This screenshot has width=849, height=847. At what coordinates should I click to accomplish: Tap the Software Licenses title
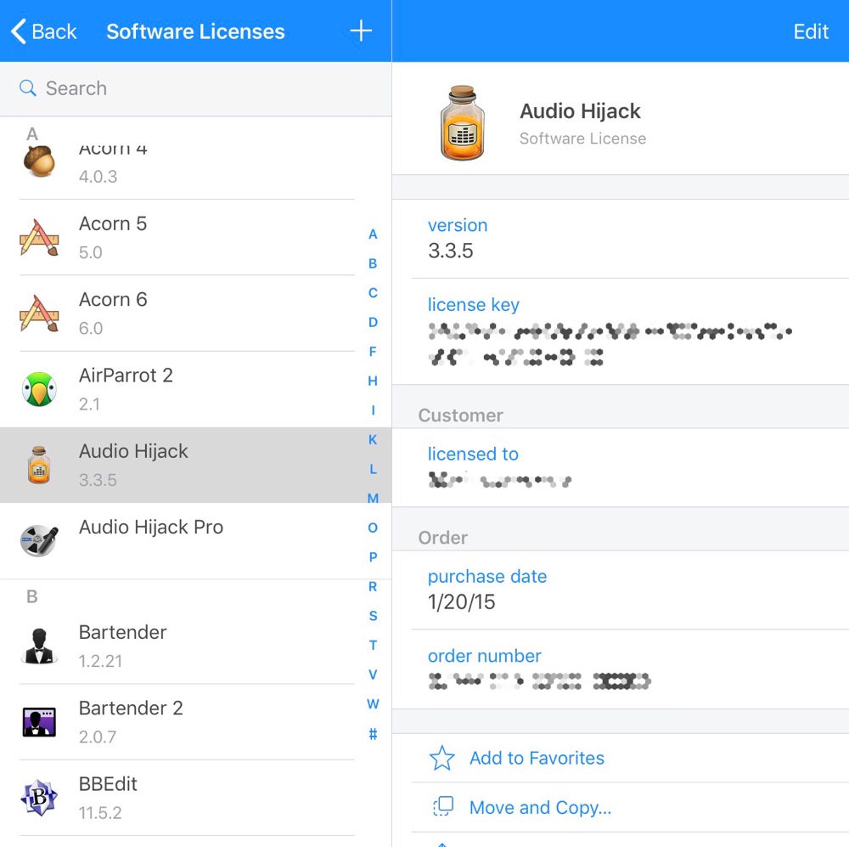coord(195,31)
